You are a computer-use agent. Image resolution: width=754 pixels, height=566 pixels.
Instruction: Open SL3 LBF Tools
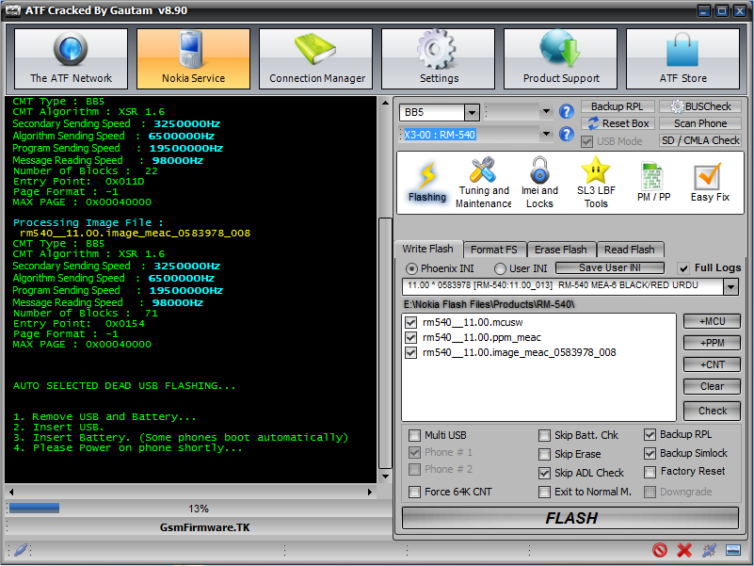(x=596, y=183)
